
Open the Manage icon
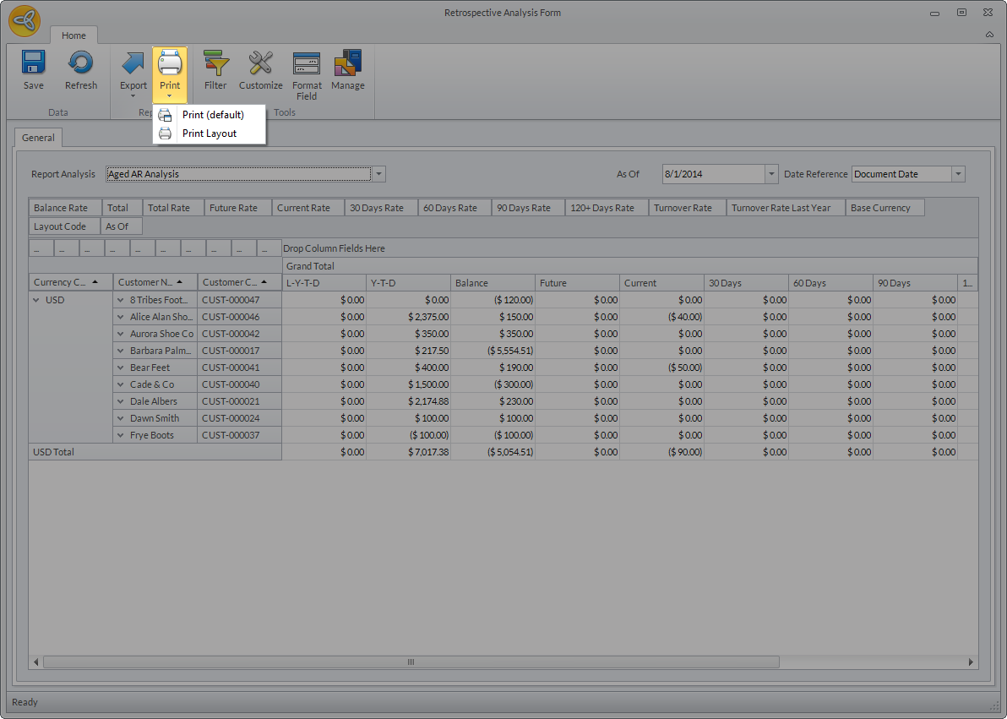348,64
